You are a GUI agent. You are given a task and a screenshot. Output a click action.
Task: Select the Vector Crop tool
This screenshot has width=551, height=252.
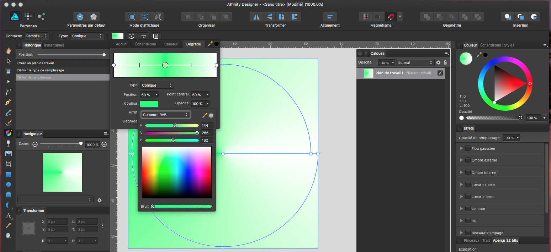point(9,164)
